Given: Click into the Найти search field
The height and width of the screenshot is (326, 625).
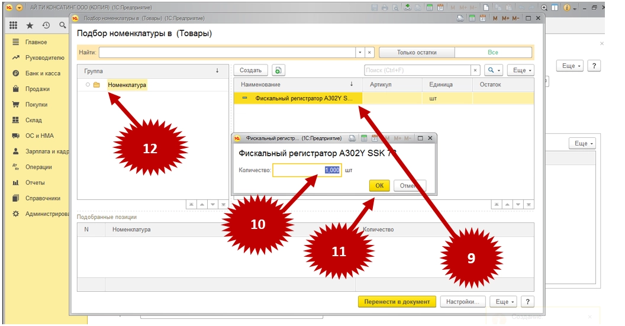Looking at the screenshot, I should click(x=227, y=52).
